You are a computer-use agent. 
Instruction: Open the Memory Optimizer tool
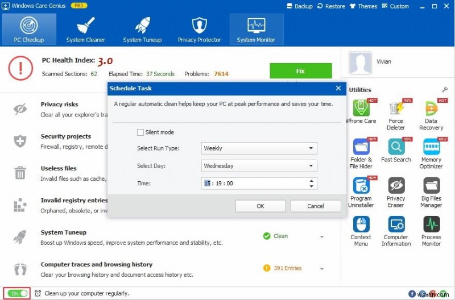tap(431, 153)
